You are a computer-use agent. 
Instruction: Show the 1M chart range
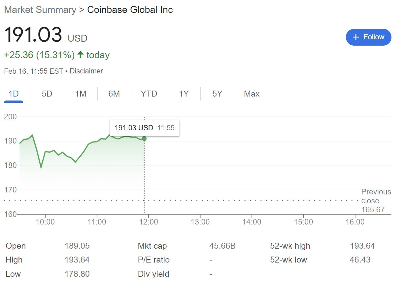pyautogui.click(x=81, y=94)
